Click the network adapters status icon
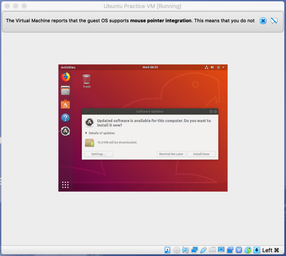This screenshot has height=256, width=286. coord(194,250)
